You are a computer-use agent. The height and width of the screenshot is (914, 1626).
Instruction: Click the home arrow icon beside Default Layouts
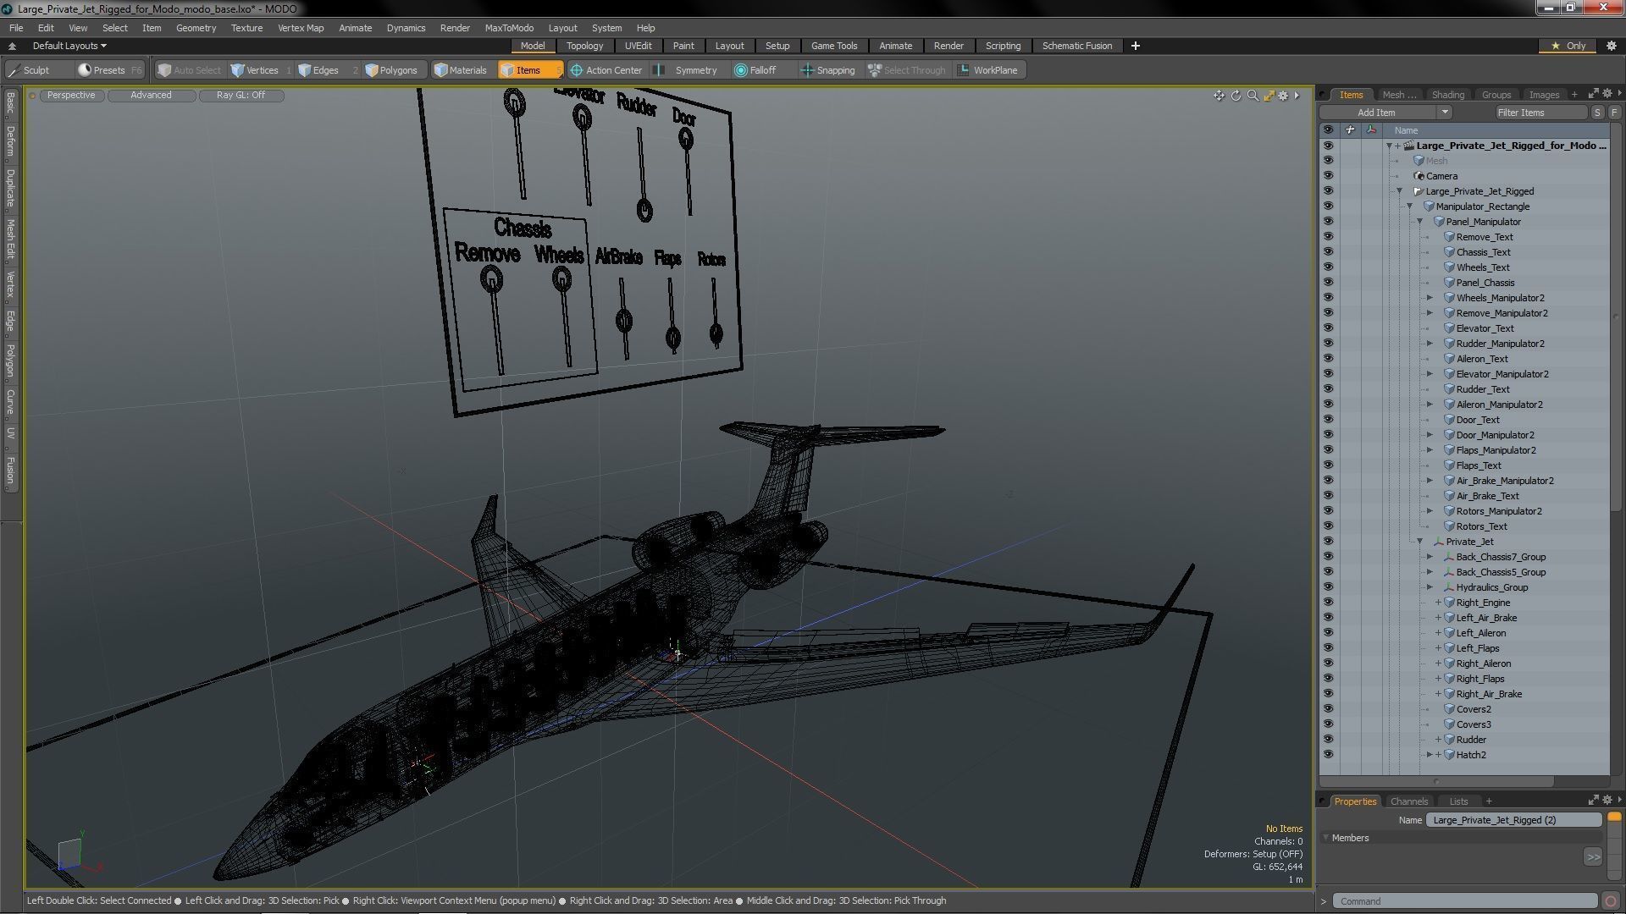pos(12,46)
